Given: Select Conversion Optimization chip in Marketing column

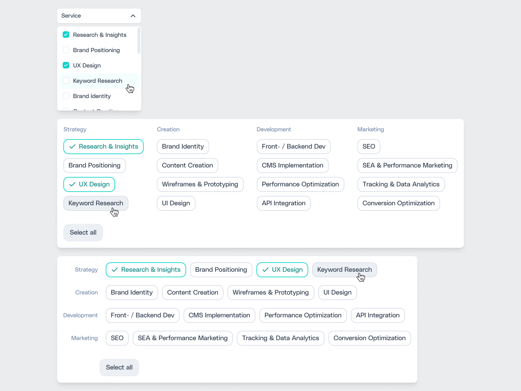Looking at the screenshot, I should pos(399,203).
